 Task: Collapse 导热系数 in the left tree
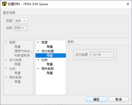pos(6,77)
